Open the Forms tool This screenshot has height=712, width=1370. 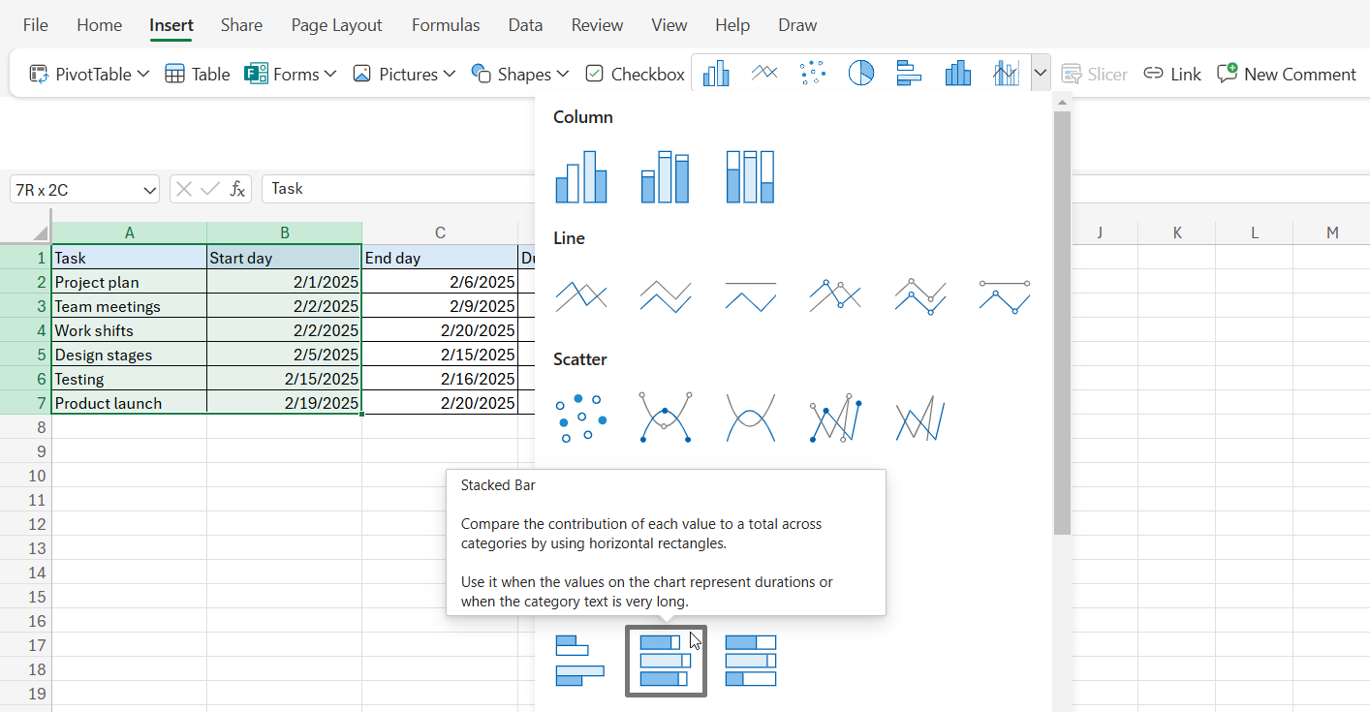(288, 73)
